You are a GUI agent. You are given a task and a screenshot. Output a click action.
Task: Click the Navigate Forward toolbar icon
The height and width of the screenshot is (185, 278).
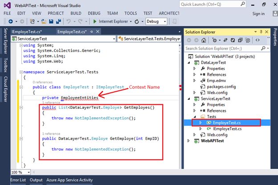point(22,21)
